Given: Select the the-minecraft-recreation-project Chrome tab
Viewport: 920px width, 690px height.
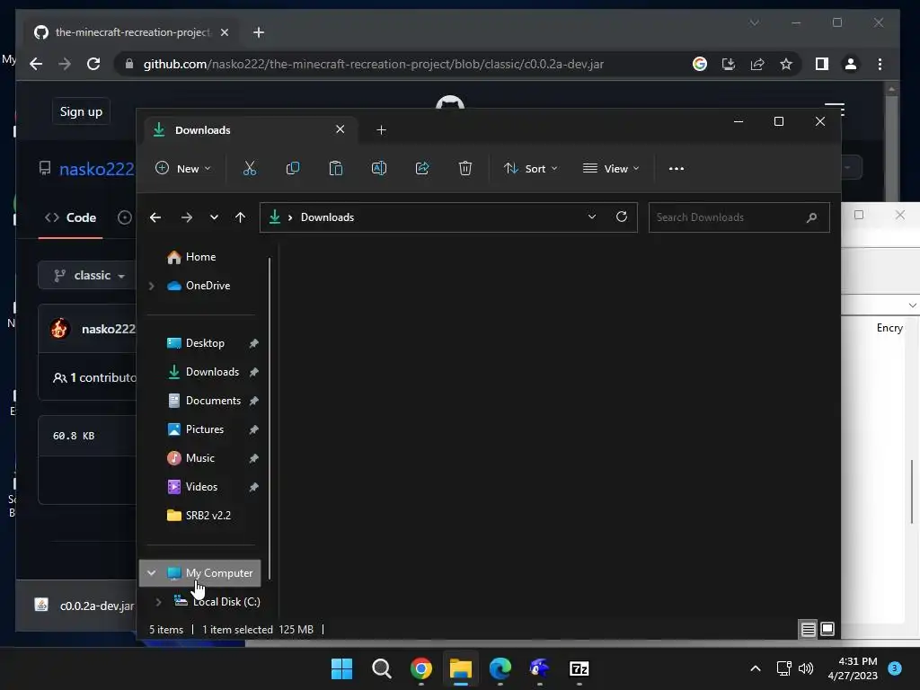Looking at the screenshot, I should coord(131,32).
